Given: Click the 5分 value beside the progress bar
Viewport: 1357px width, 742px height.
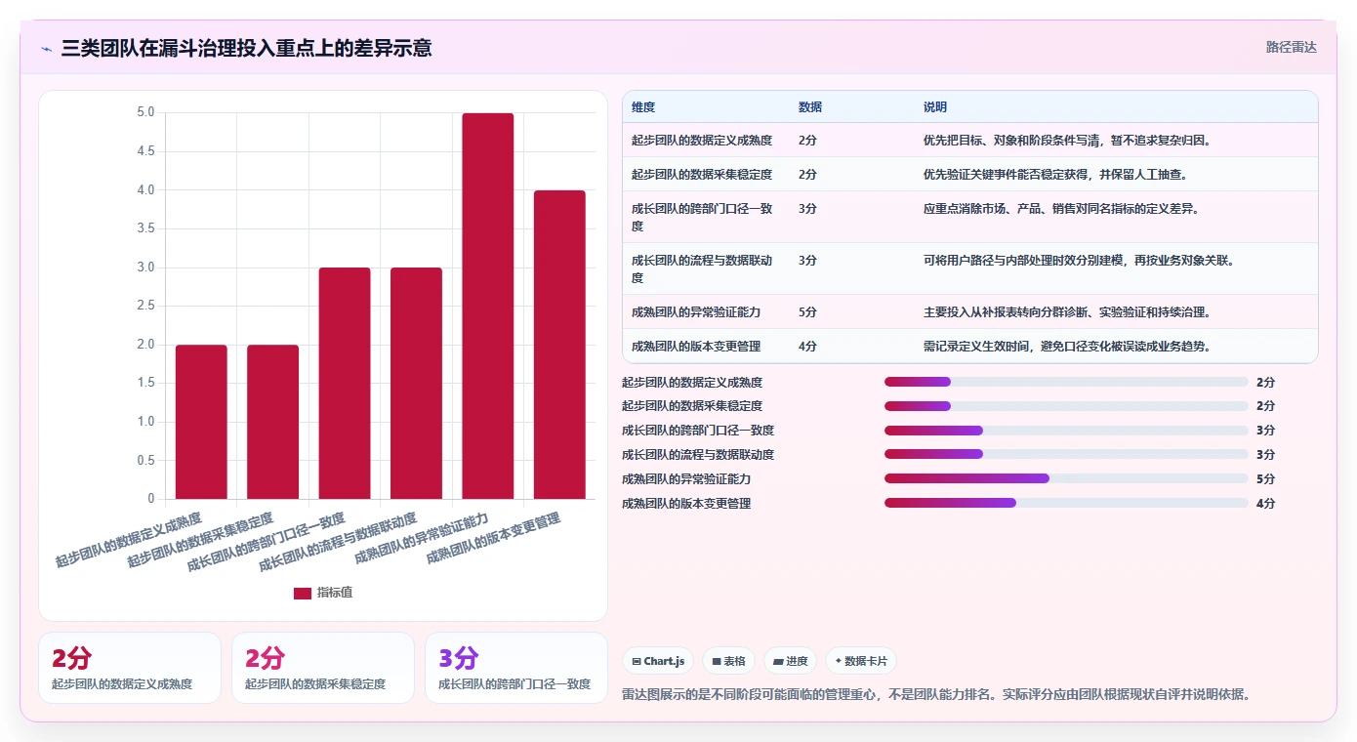Looking at the screenshot, I should click(x=1265, y=478).
